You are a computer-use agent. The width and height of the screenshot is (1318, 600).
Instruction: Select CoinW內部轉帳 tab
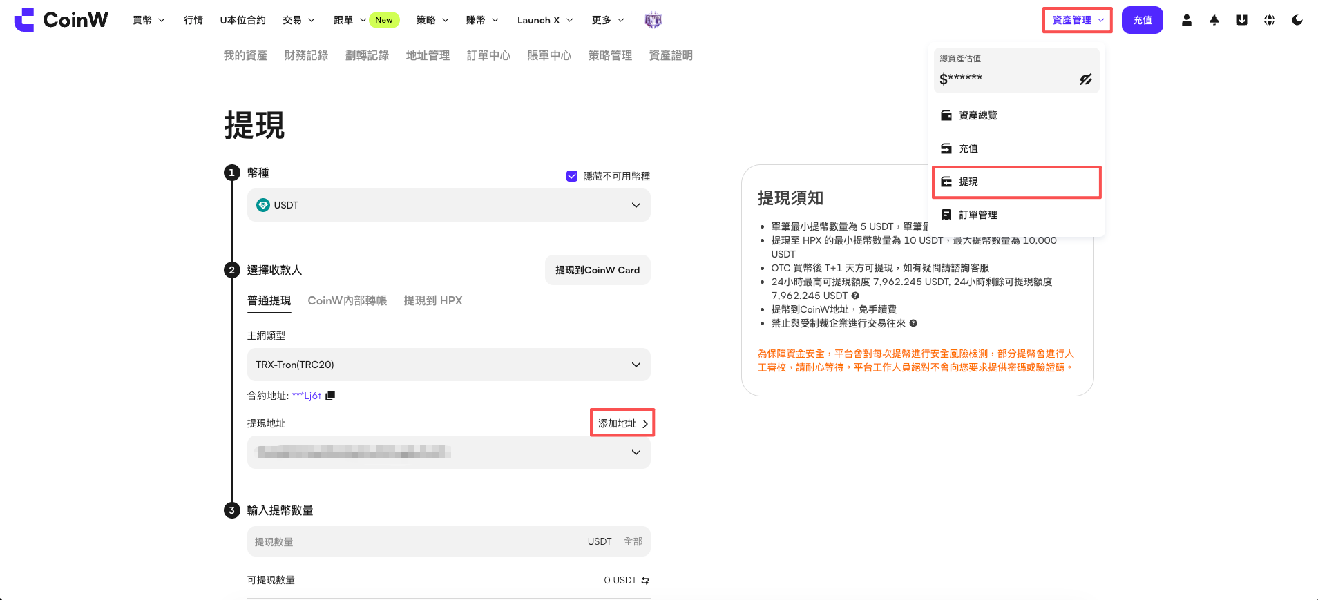point(347,300)
